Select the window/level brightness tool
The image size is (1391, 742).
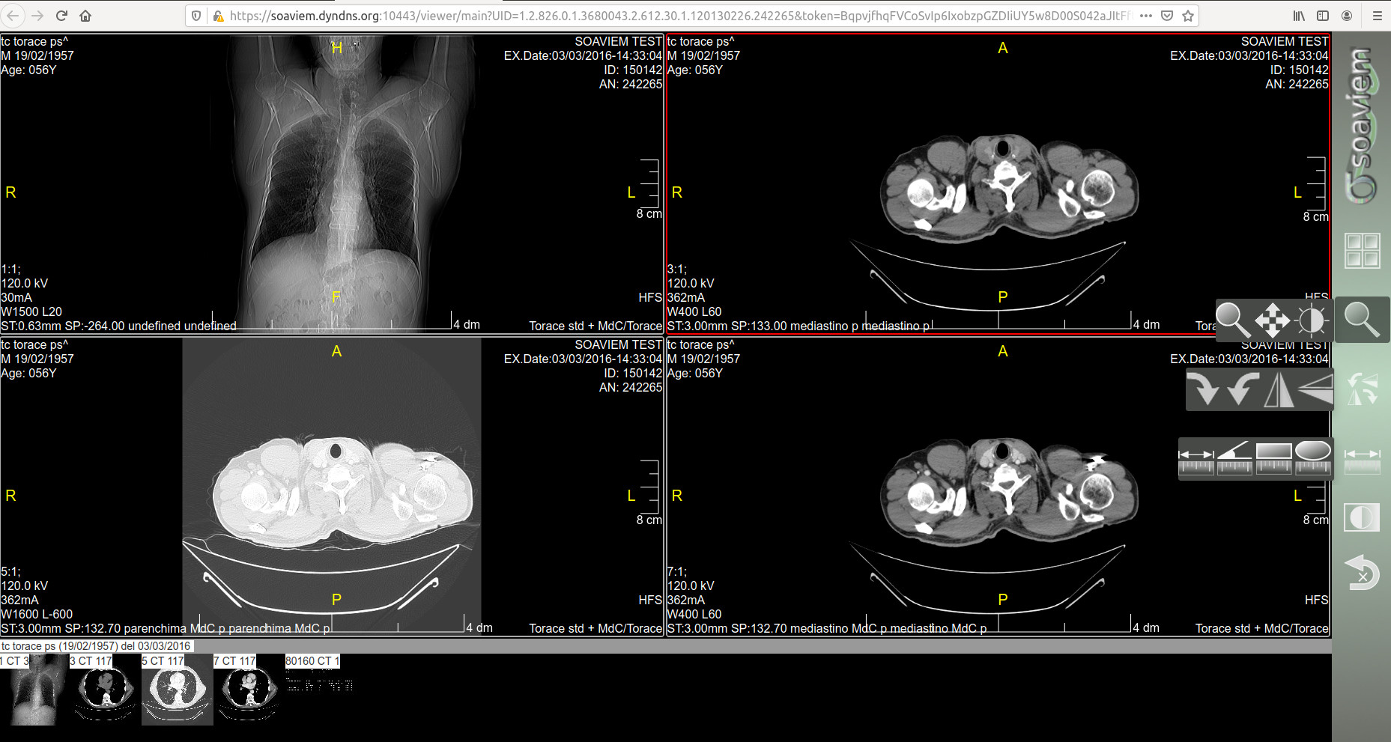pos(1312,320)
